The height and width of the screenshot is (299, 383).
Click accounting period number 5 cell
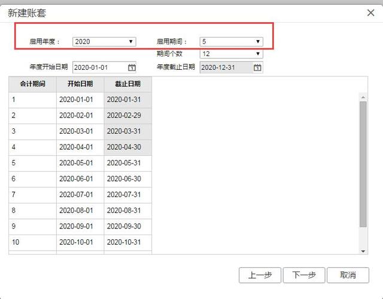[32, 164]
